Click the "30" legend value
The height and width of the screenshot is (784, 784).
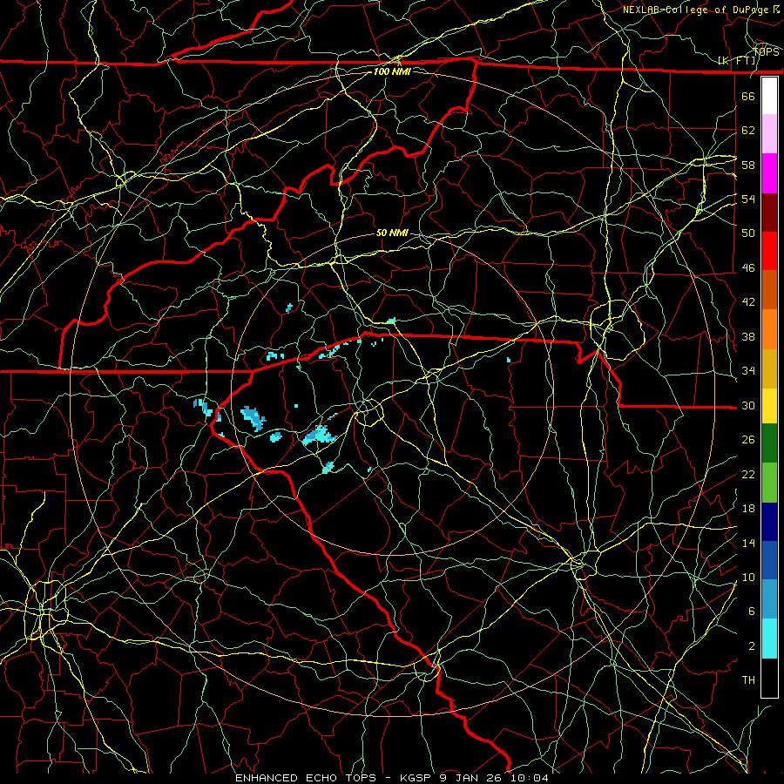pyautogui.click(x=748, y=405)
